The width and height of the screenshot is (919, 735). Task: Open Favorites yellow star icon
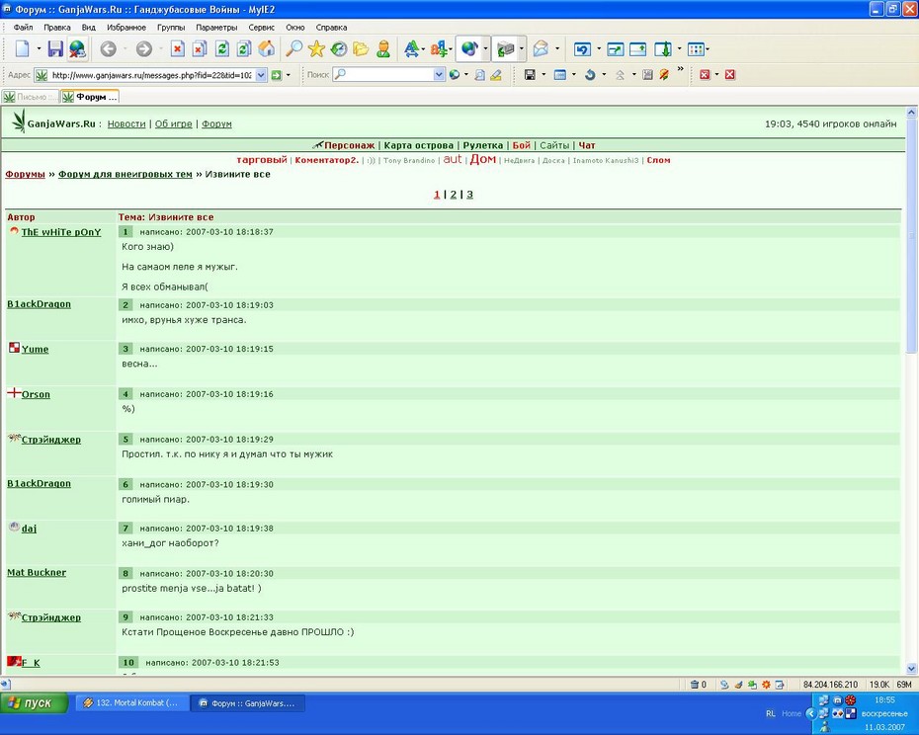[316, 49]
